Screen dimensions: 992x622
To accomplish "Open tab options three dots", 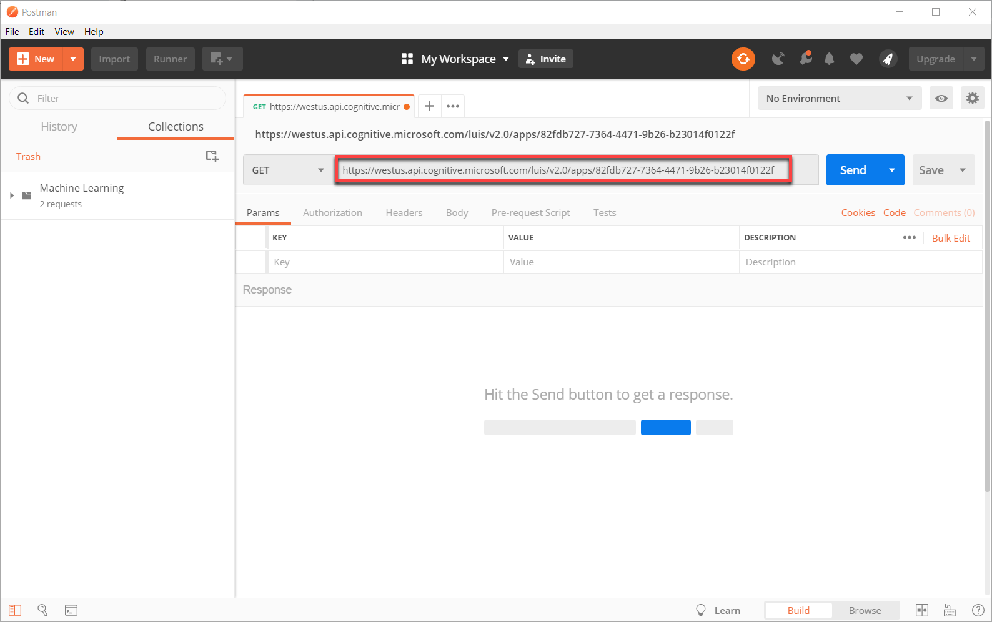I will pos(453,106).
